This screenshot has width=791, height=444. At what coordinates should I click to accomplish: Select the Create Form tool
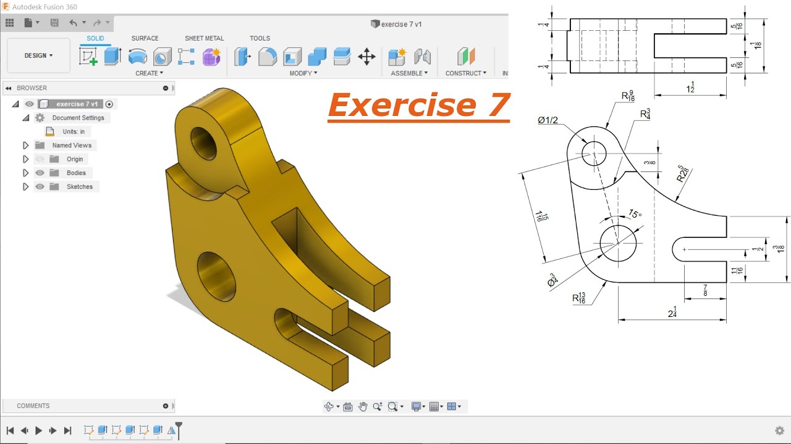(211, 57)
